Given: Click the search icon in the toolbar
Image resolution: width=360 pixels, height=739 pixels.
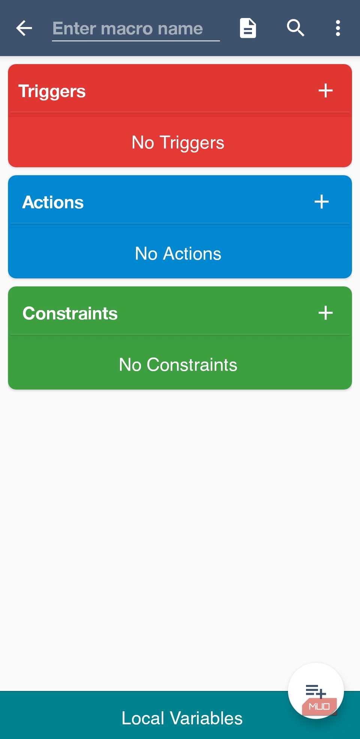Looking at the screenshot, I should [x=295, y=28].
